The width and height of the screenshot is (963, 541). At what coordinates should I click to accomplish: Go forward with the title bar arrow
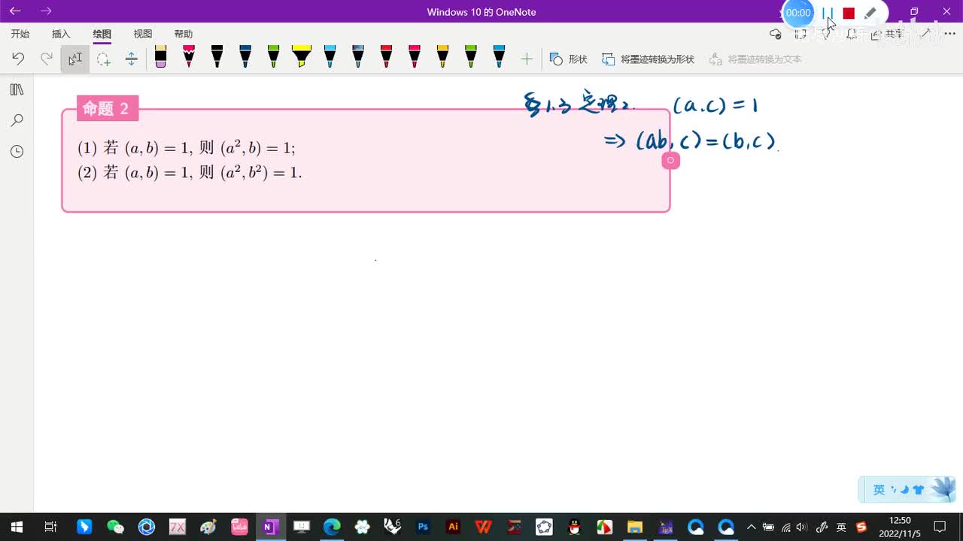coord(46,11)
